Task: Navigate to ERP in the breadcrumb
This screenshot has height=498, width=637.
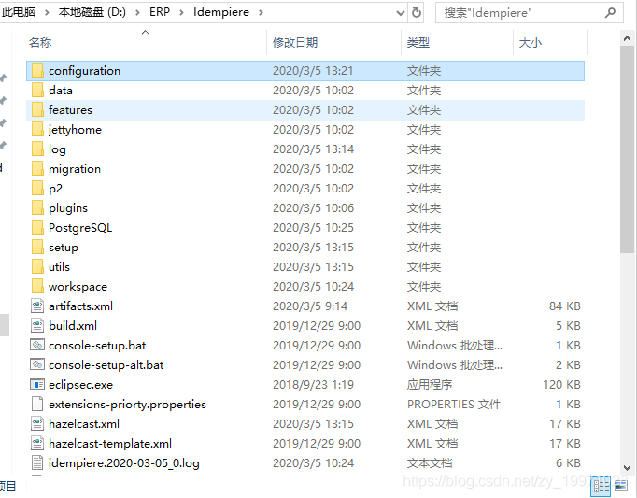Action: (x=160, y=12)
